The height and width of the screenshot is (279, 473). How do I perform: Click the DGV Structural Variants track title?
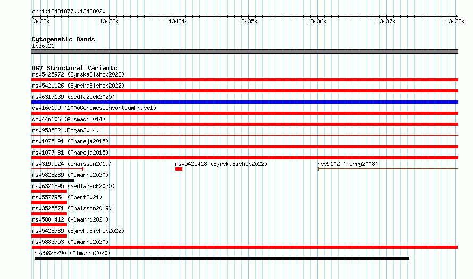tap(74, 68)
